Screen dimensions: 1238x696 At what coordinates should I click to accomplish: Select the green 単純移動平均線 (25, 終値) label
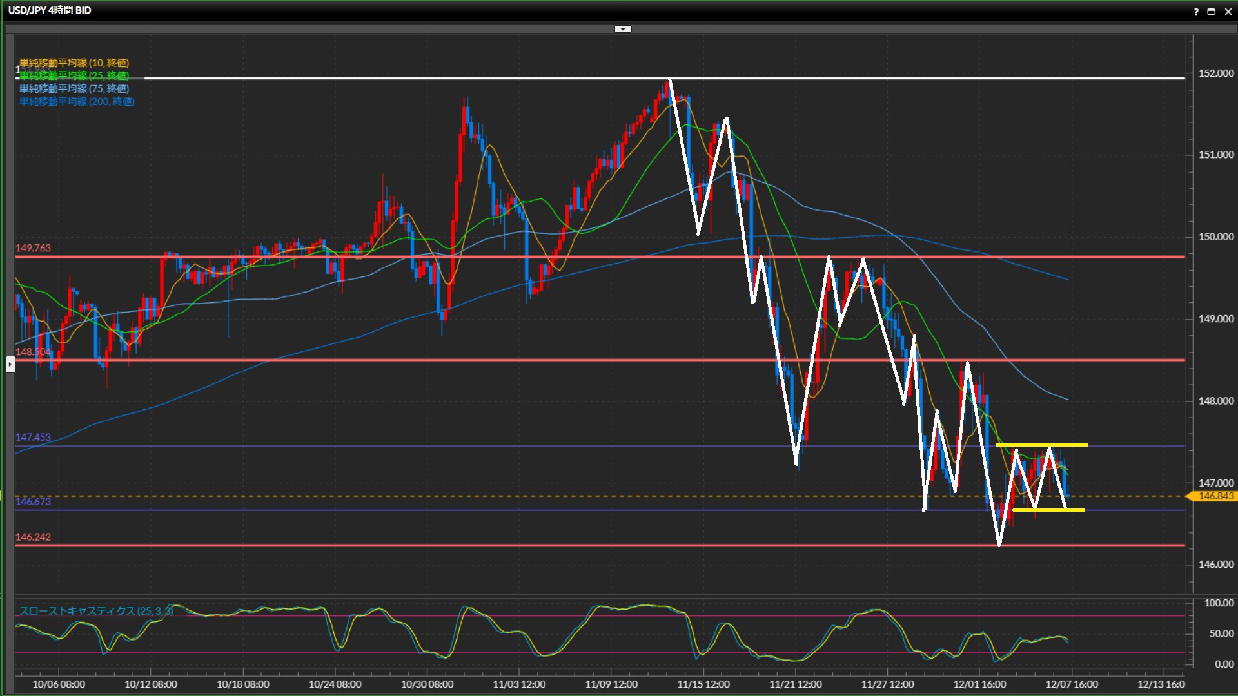pos(74,75)
